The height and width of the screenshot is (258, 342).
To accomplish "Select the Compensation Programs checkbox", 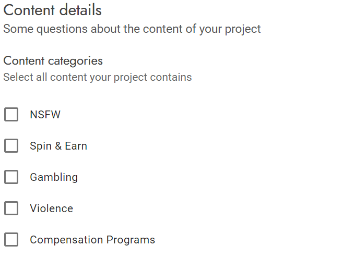I will pyautogui.click(x=11, y=240).
